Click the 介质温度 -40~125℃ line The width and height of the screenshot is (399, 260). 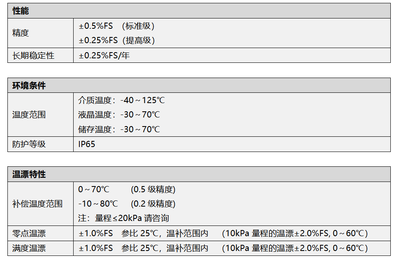coord(121,100)
